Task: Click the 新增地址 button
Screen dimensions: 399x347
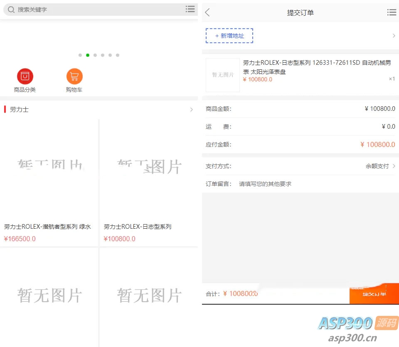Action: pyautogui.click(x=229, y=36)
